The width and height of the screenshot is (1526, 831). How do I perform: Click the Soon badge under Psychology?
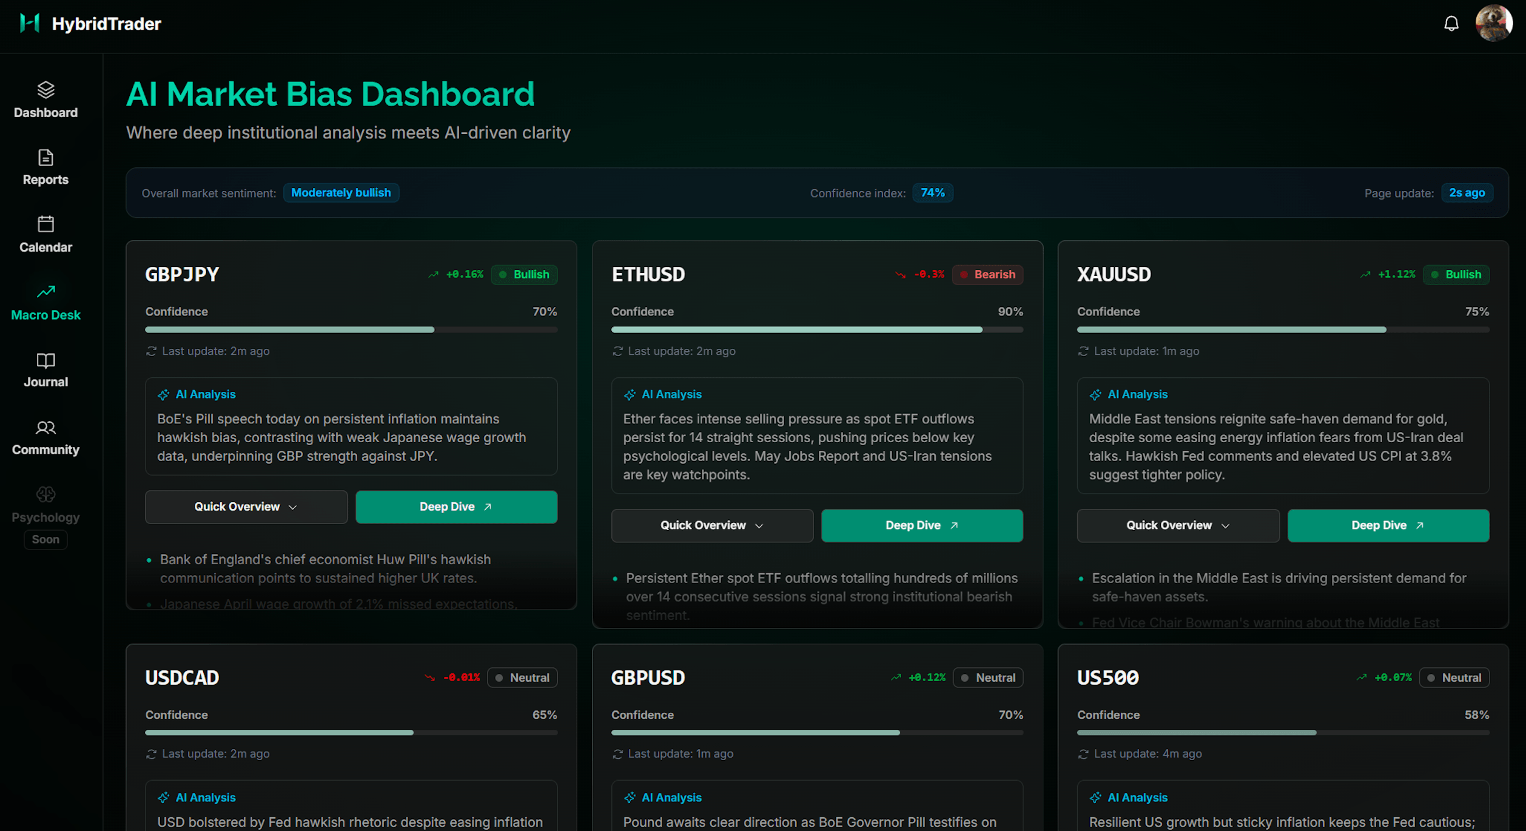[x=45, y=539]
